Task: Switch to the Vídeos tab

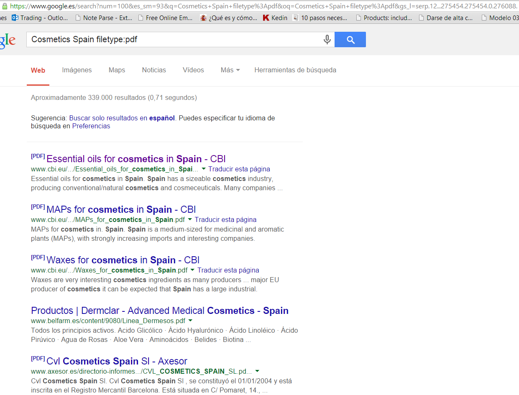Action: coord(193,70)
